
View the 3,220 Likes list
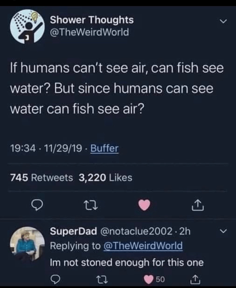[x=105, y=177]
